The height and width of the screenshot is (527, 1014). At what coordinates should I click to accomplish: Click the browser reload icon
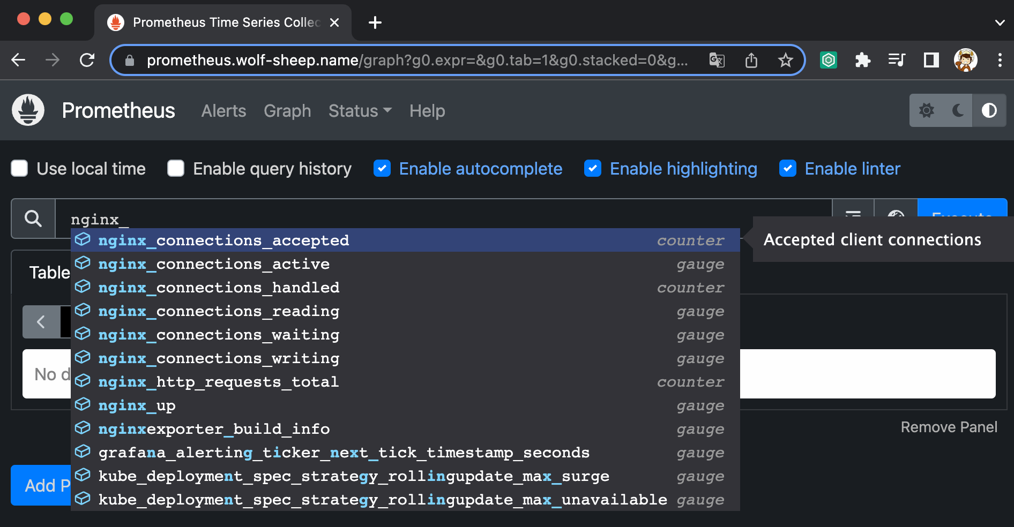pos(87,60)
